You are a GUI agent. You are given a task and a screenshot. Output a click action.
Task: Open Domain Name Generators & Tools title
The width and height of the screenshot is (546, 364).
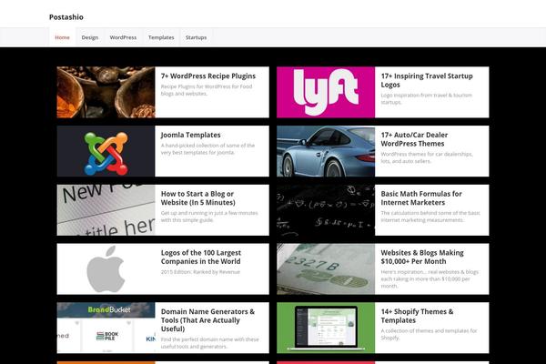(207, 320)
